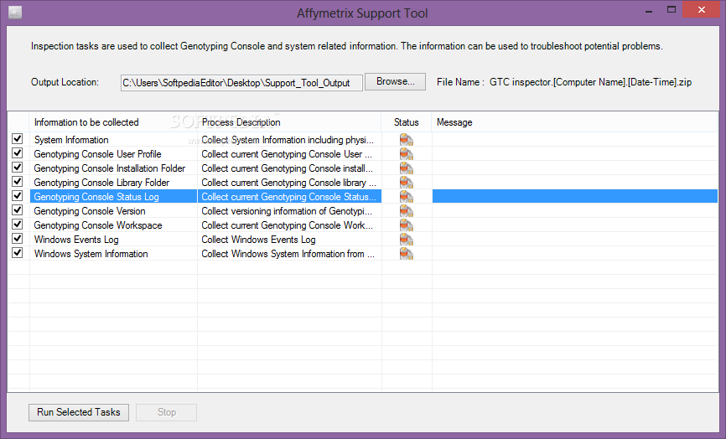Select 'Genotyping Console Library Folder' row

coord(102,183)
